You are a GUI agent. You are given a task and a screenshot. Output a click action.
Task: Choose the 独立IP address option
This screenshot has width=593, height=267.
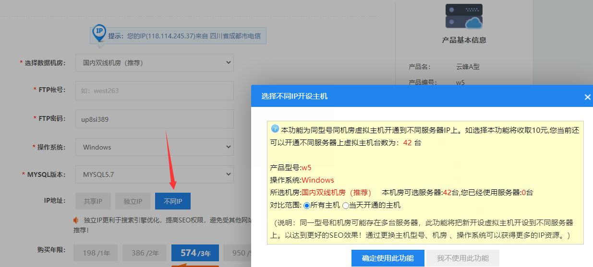[x=133, y=201]
